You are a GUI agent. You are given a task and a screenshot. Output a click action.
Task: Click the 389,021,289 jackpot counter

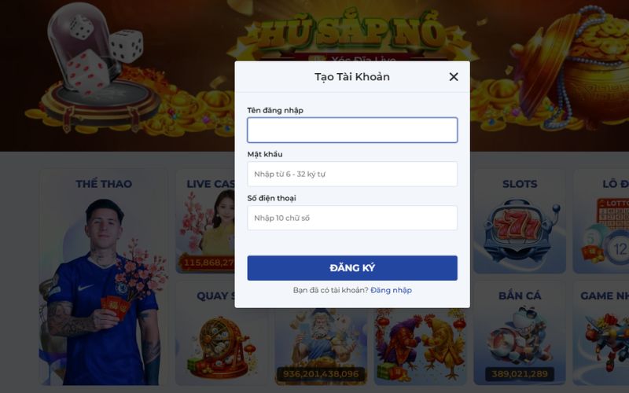[x=520, y=374]
